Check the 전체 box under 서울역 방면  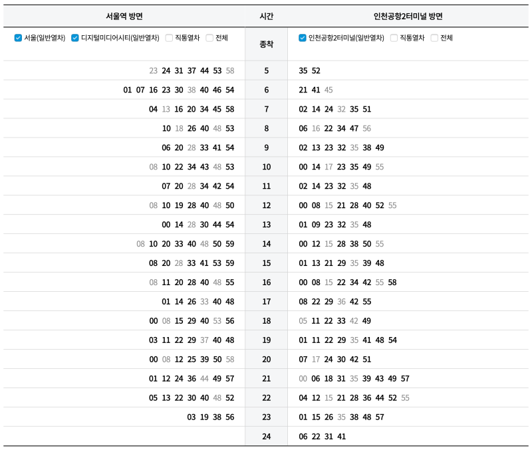tap(209, 38)
